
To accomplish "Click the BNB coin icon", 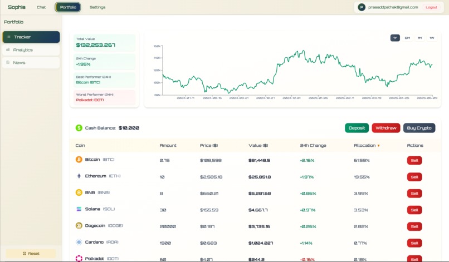I will tap(79, 192).
